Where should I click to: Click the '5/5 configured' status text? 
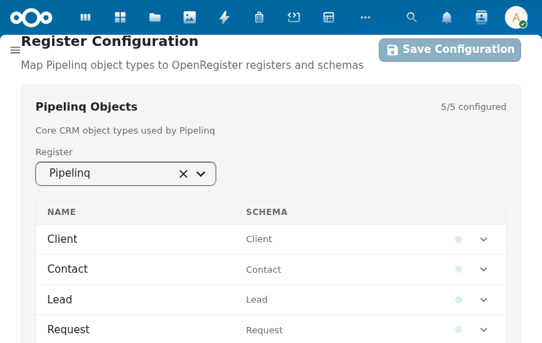tap(473, 107)
